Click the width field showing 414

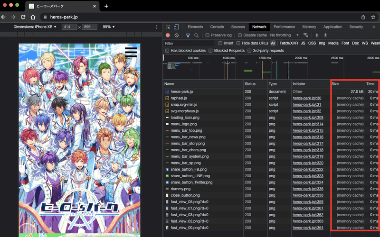pos(69,27)
